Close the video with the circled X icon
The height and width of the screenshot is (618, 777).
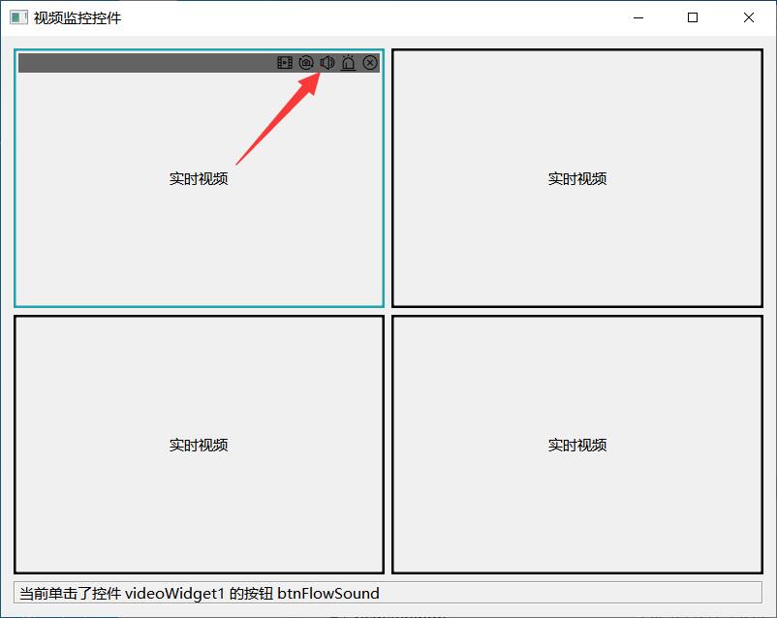[x=370, y=63]
